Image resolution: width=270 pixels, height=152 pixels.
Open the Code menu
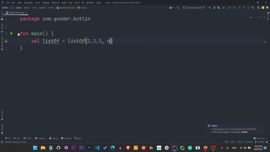click(x=37, y=3)
